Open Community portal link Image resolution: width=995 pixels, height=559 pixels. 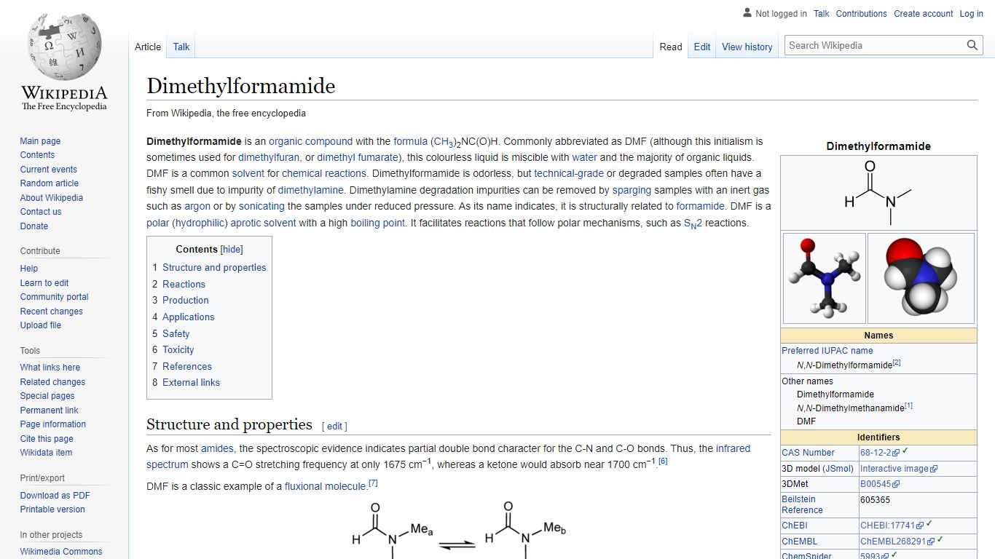(54, 297)
